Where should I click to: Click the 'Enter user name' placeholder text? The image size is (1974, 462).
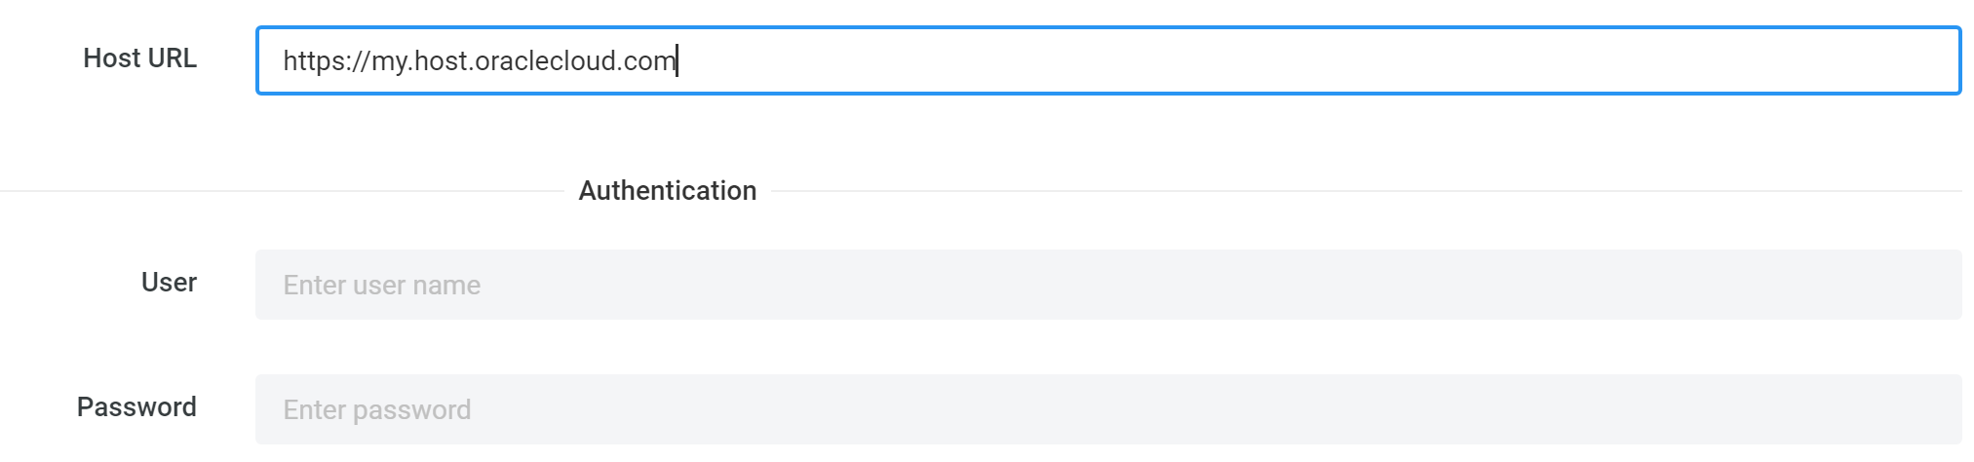(x=382, y=286)
